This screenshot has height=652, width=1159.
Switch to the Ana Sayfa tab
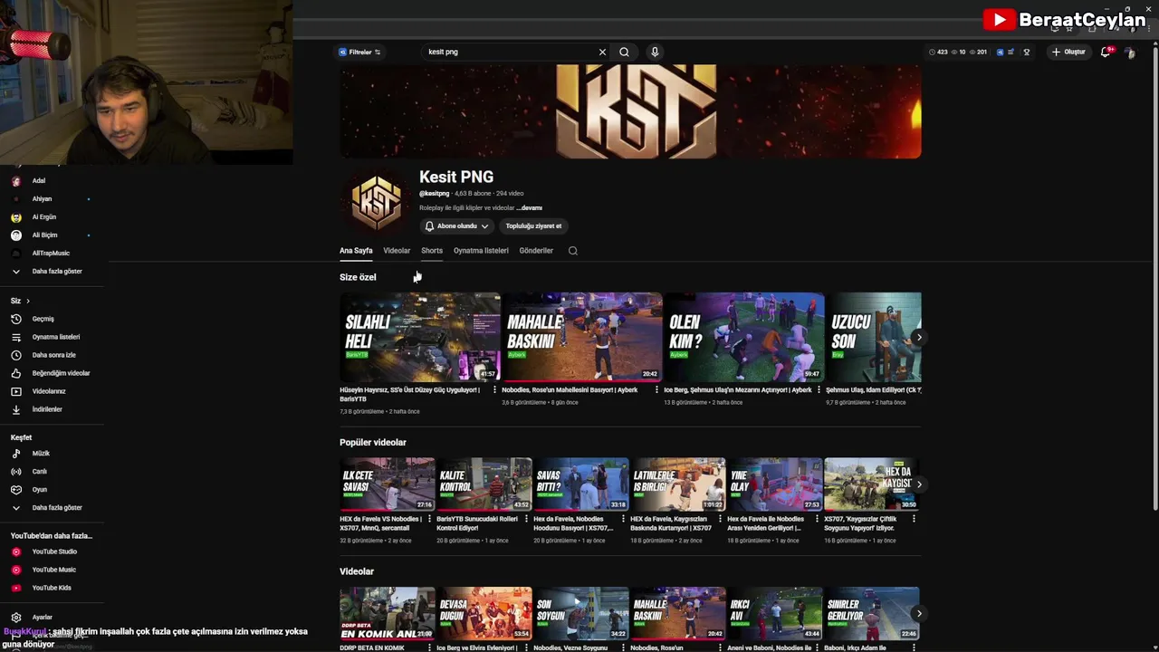[356, 251]
